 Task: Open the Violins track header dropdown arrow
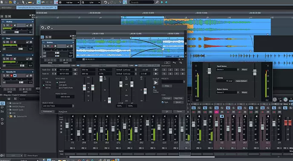32,22
